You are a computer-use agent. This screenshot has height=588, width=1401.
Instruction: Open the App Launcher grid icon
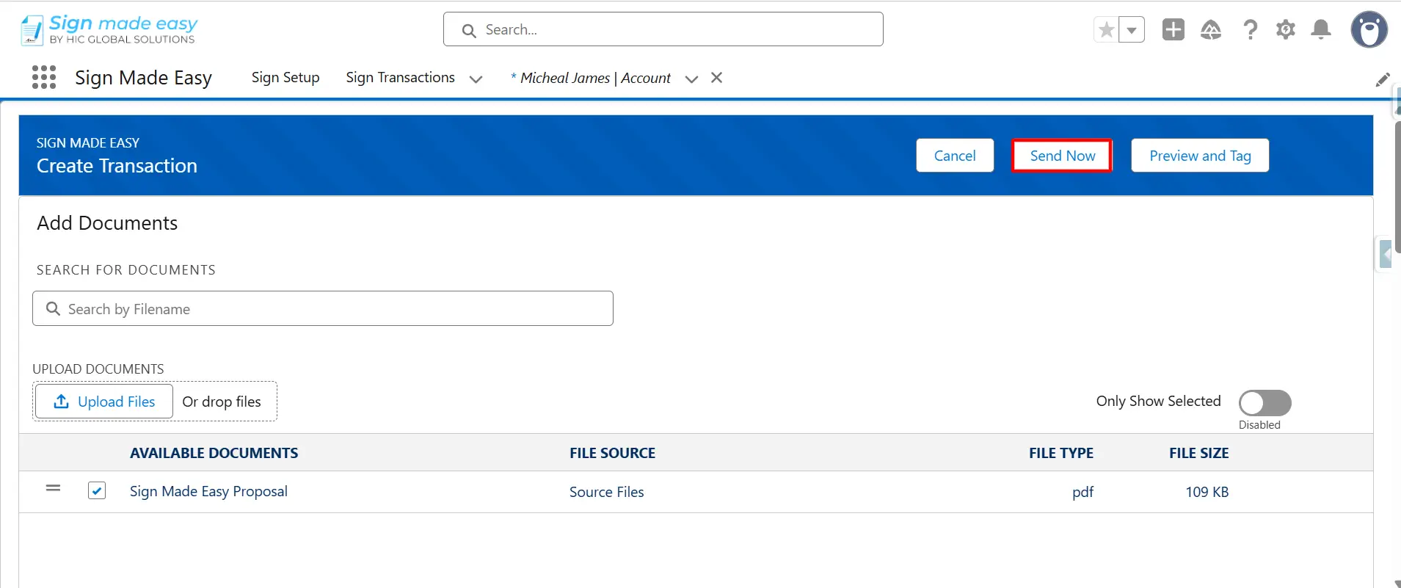(x=44, y=77)
